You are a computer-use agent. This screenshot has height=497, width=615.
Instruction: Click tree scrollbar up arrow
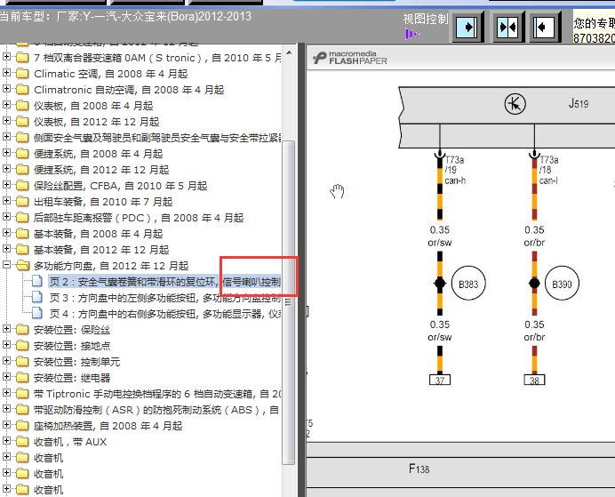289,52
